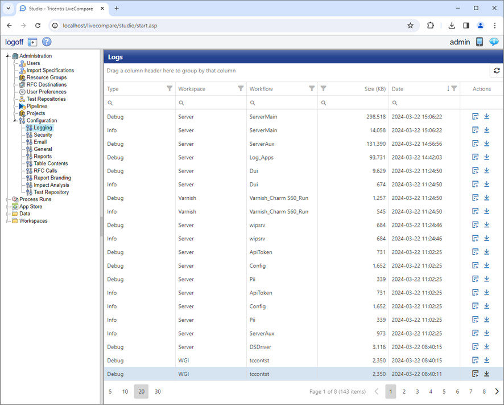Click the chat bubble icon at top right
This screenshot has width=504, height=405.
point(493,42)
